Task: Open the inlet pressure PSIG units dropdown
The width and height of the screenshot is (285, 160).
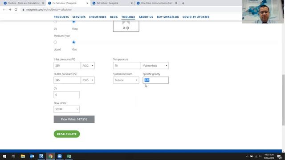Action: pyautogui.click(x=88, y=65)
